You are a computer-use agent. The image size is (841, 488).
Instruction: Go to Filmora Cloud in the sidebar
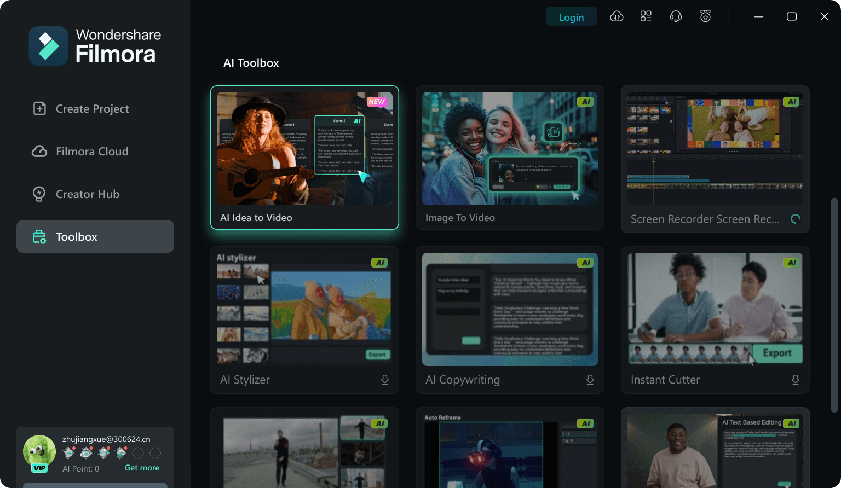(x=95, y=152)
